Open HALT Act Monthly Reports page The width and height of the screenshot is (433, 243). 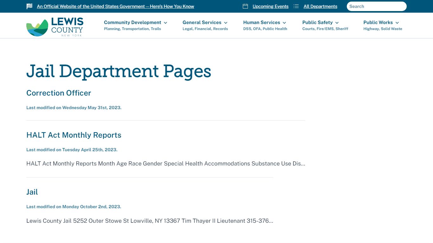74,135
